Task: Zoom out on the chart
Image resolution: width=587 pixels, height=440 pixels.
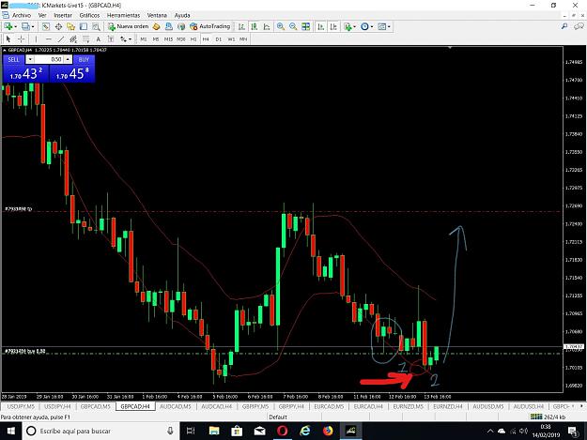Action: point(293,26)
